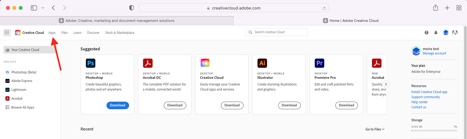Image resolution: width=467 pixels, height=139 pixels.
Task: Open the Discover menu
Action: (x=93, y=33)
